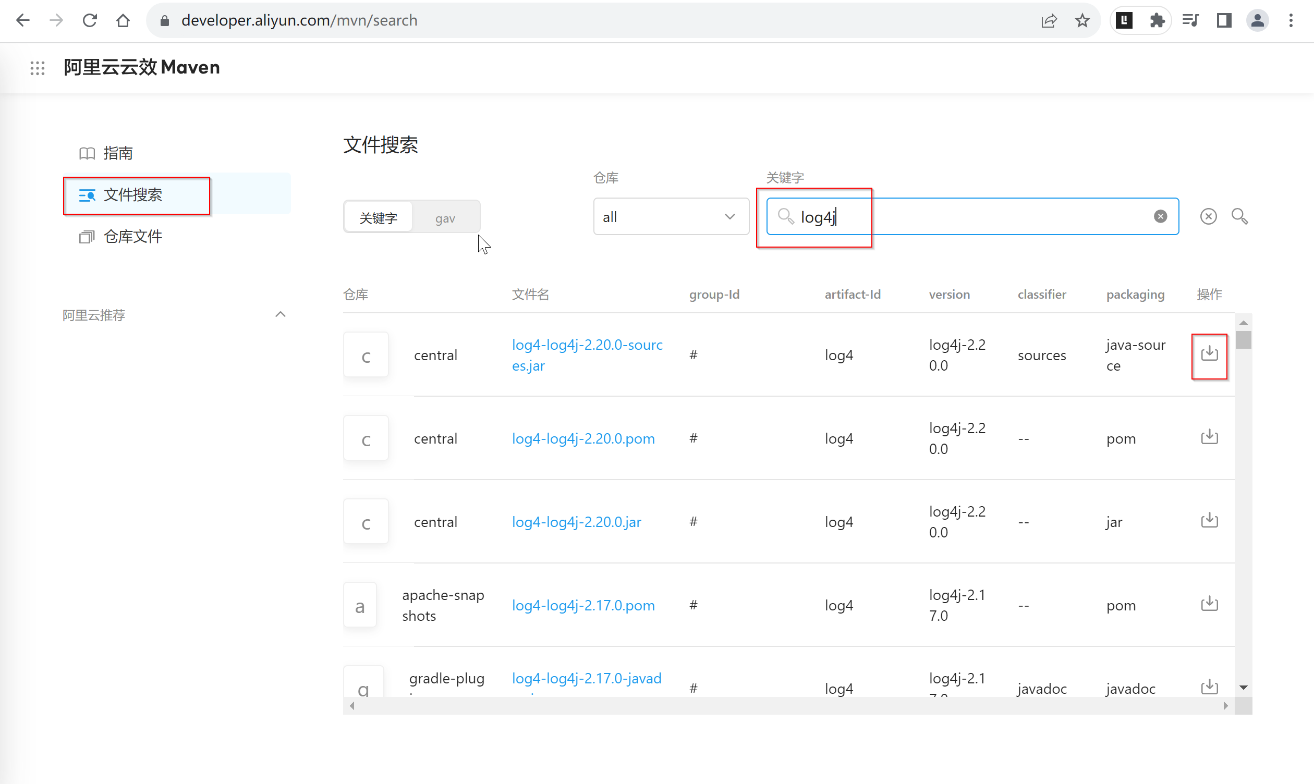The image size is (1314, 784).
Task: Share this page via the share icon
Action: click(x=1049, y=21)
